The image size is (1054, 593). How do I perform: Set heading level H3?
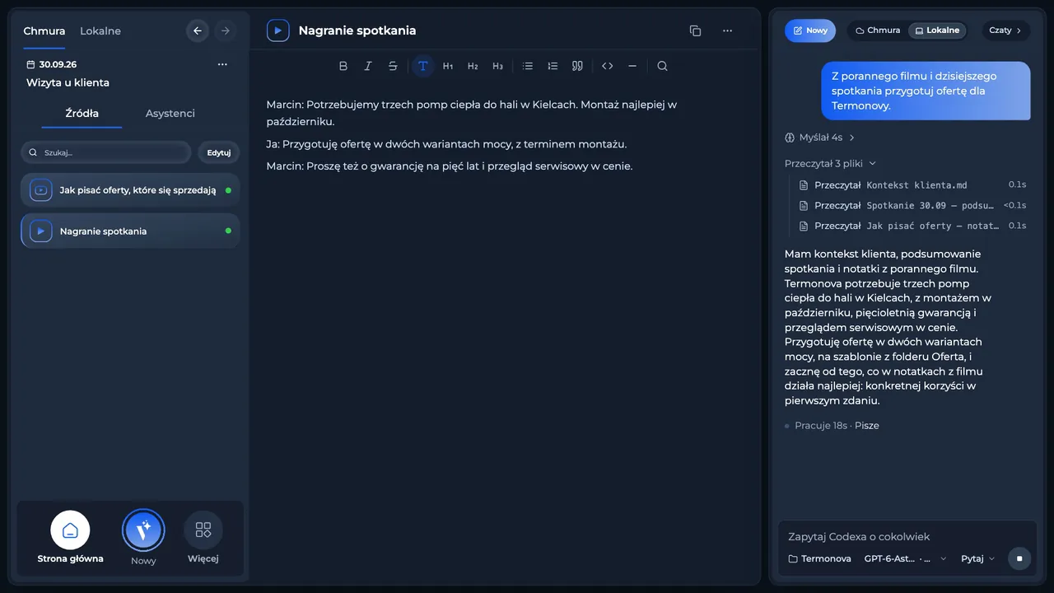tap(497, 66)
